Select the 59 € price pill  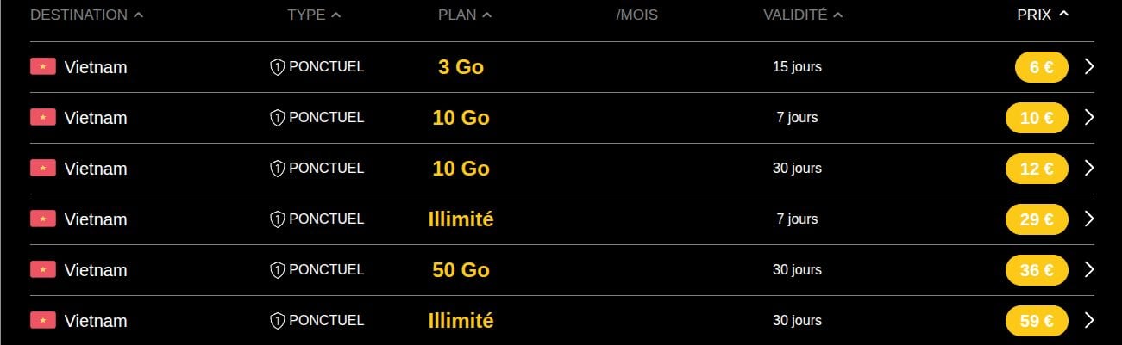(1037, 321)
